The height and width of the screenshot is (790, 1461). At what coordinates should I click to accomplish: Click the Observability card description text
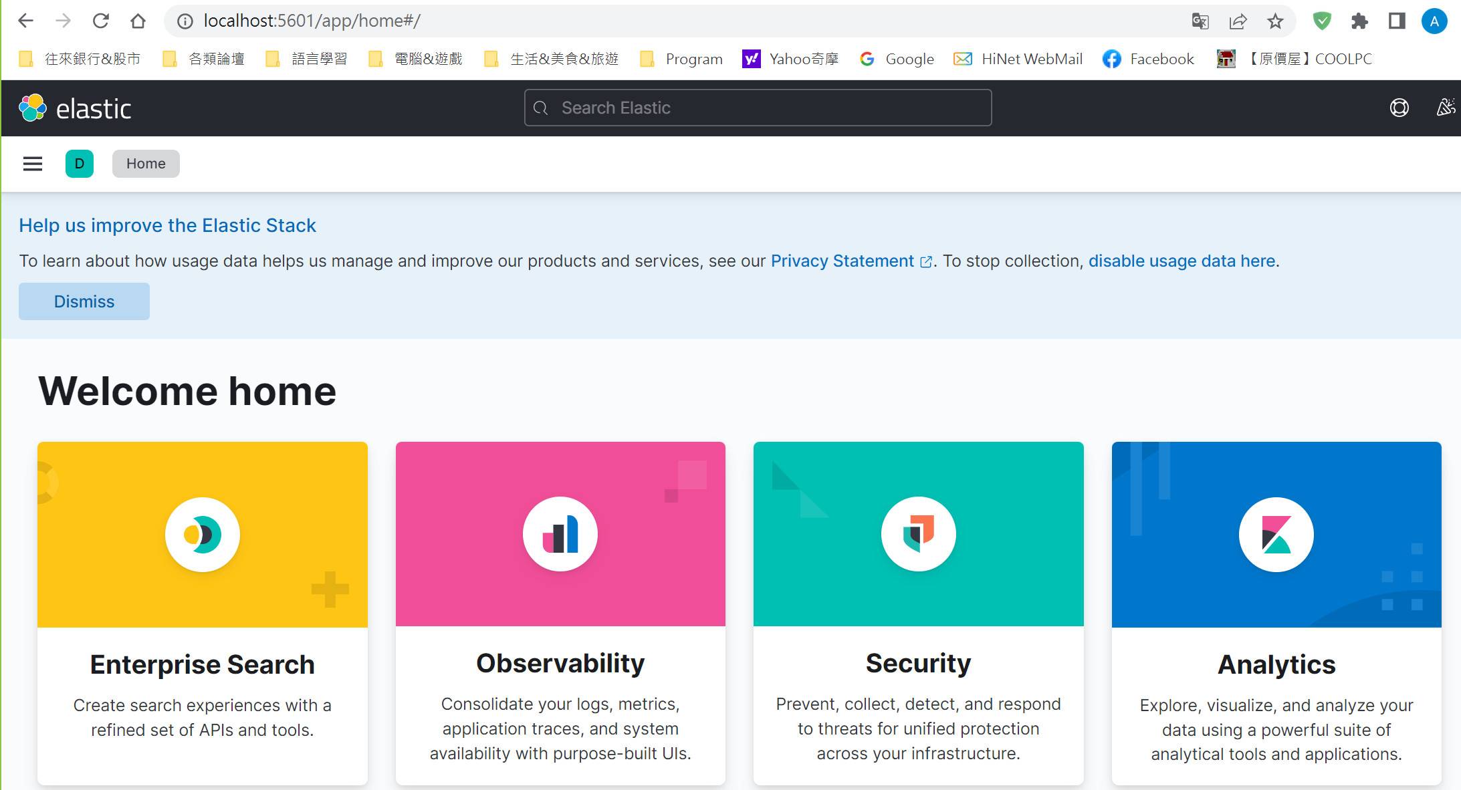560,729
